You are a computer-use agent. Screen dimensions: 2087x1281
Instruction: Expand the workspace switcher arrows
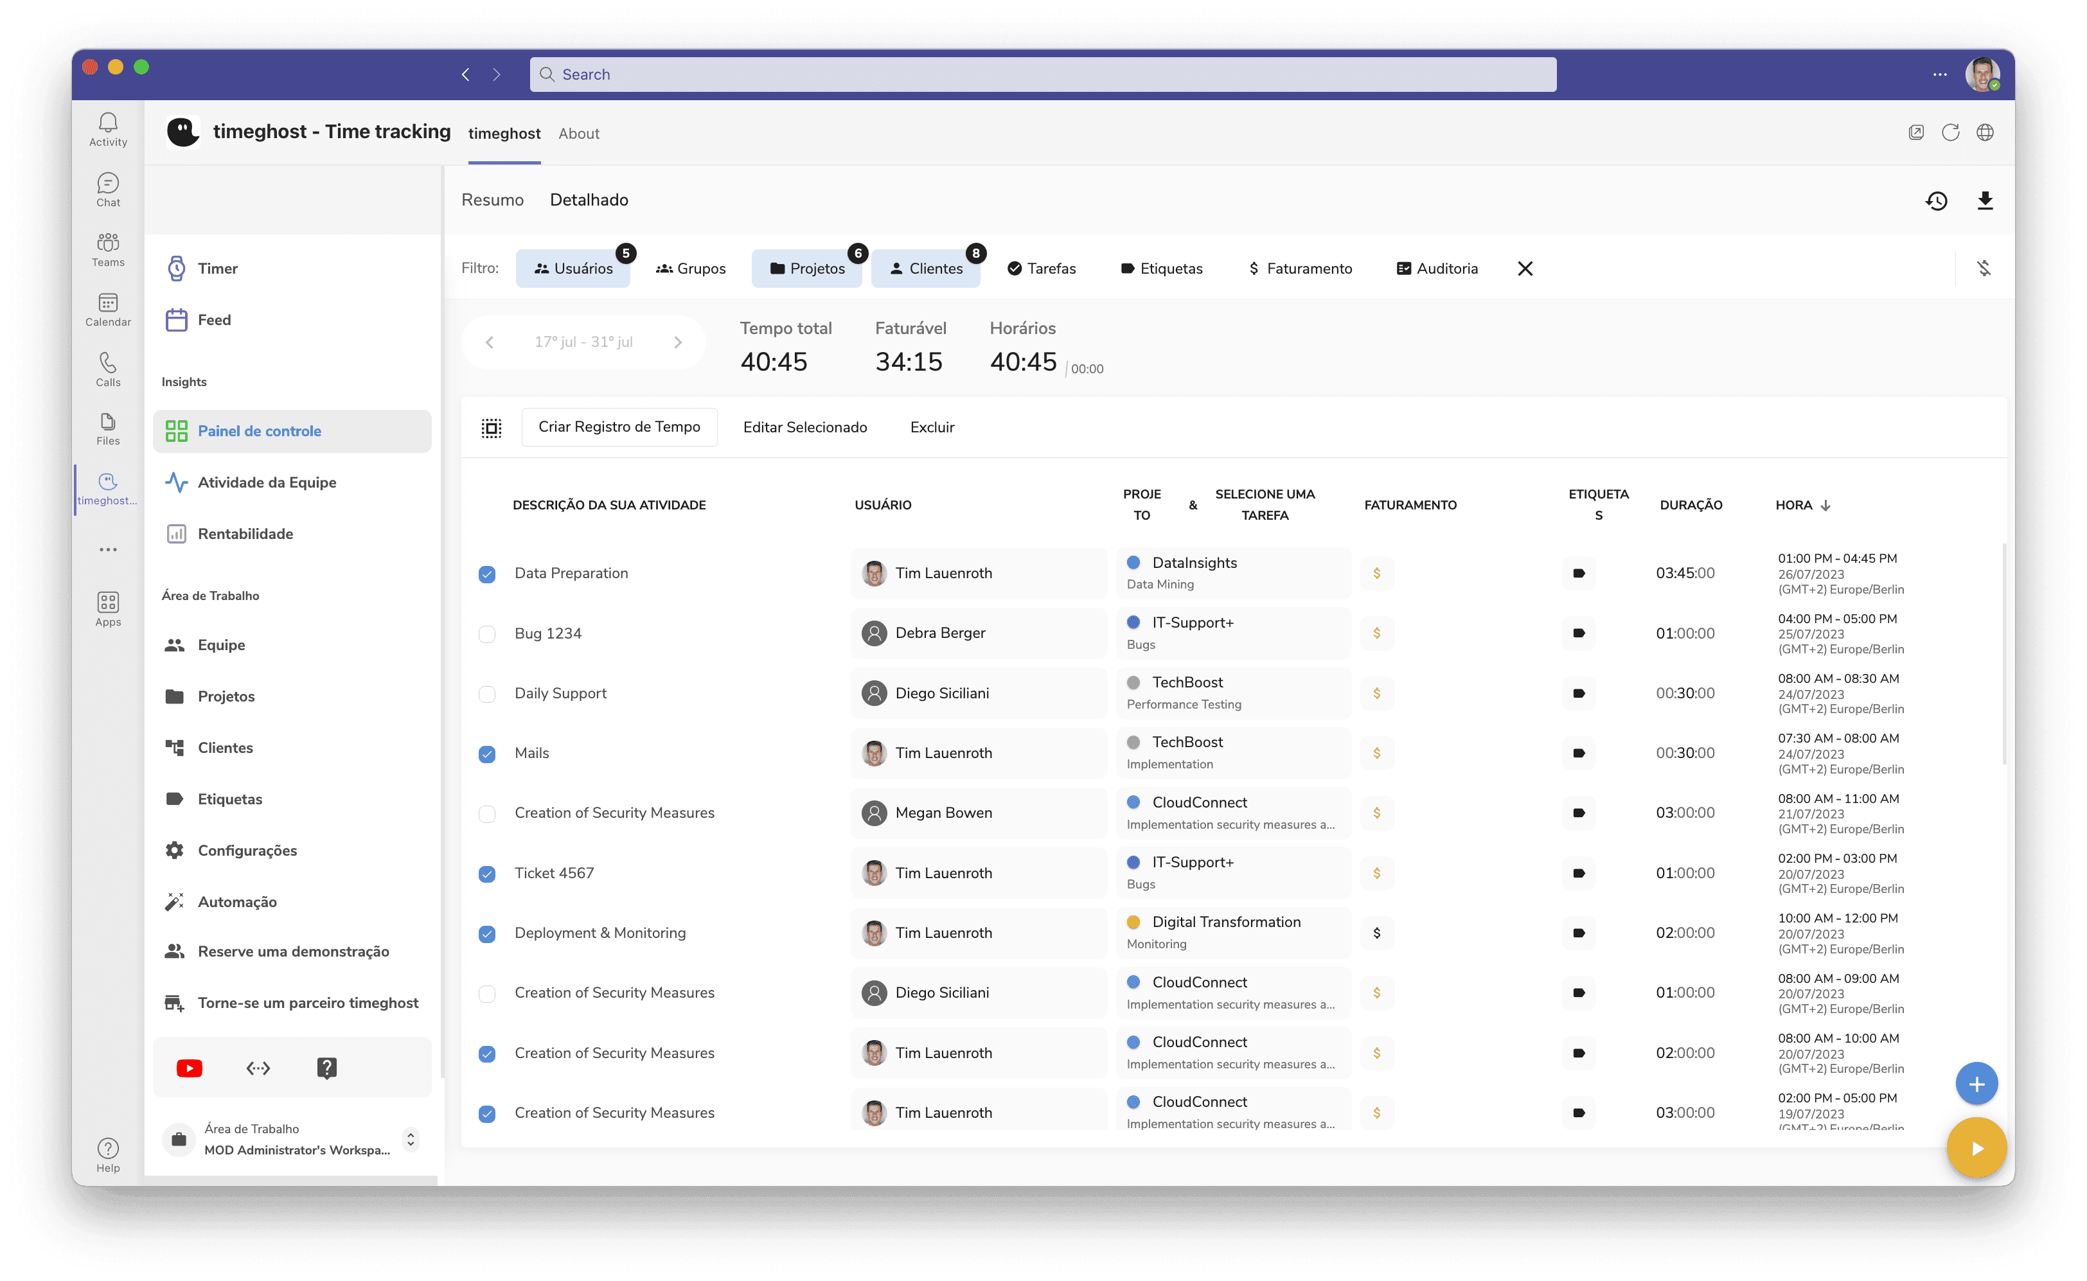click(x=411, y=1140)
